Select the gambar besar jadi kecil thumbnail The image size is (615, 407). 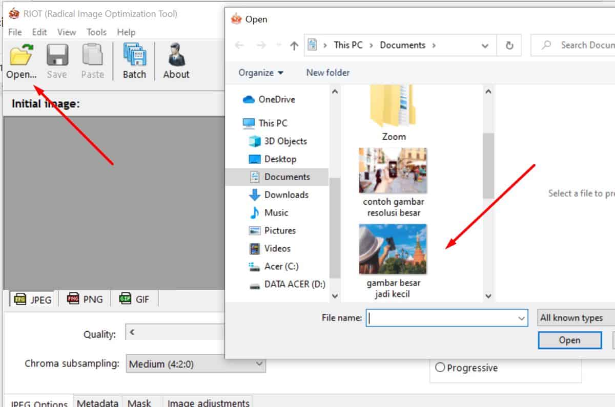coord(393,250)
